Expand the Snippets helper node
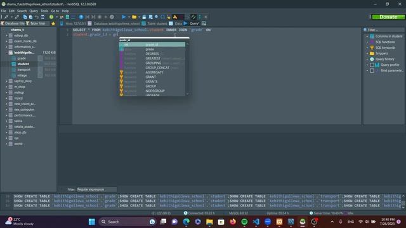 tap(367, 53)
